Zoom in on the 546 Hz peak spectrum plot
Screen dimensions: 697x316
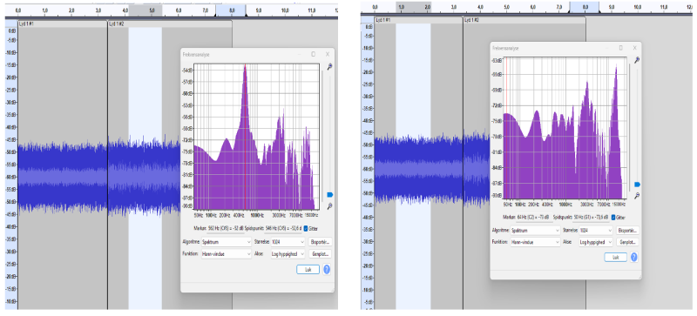(x=329, y=67)
